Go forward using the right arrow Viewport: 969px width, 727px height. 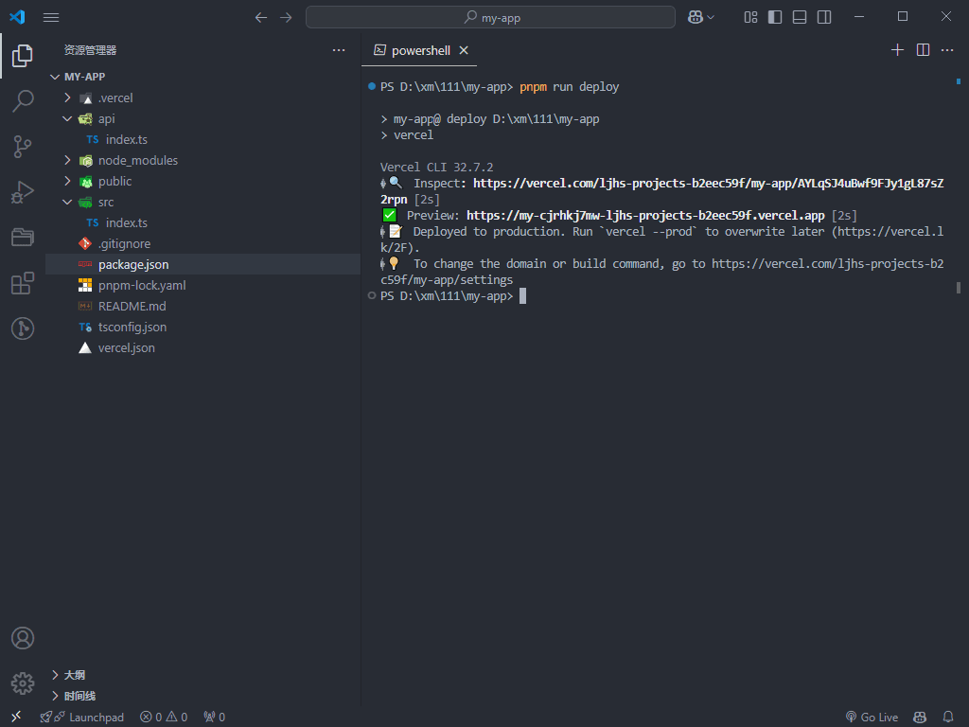click(286, 17)
